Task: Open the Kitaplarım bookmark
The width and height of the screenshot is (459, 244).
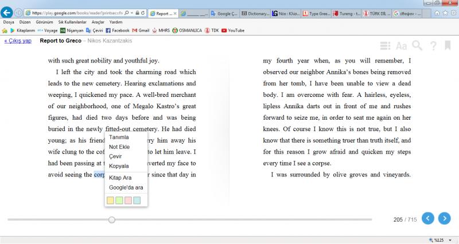Action: pyautogui.click(x=22, y=30)
